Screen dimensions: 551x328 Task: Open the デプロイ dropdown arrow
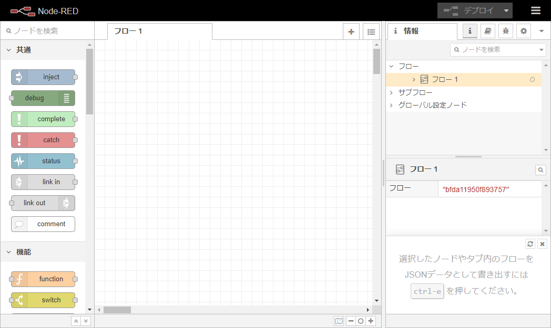[506, 10]
